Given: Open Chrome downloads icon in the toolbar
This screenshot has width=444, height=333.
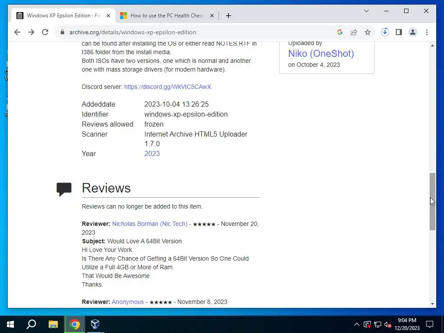Looking at the screenshot, I should [385, 32].
